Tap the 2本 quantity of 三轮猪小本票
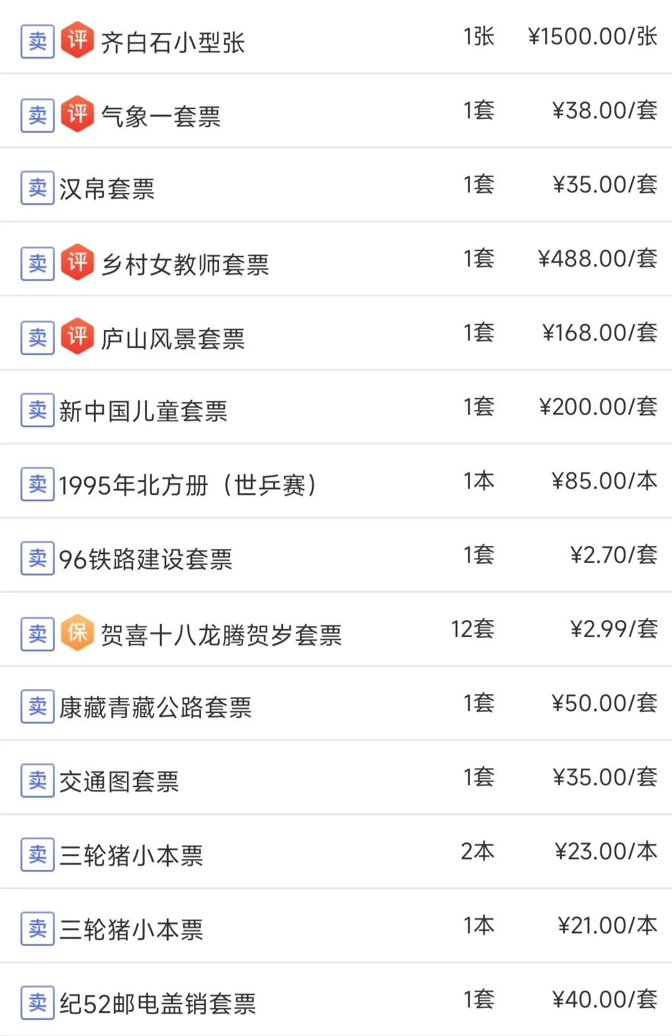The width and height of the screenshot is (672, 1036). tap(477, 852)
